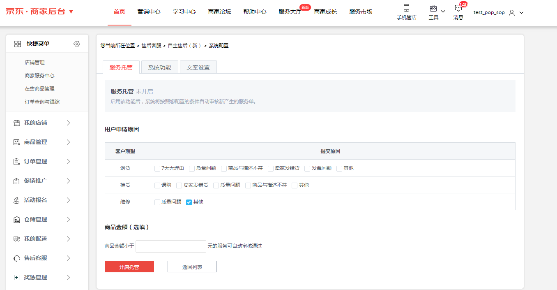Check 其他 in the 退货 row
This screenshot has height=290, width=557.
[x=339, y=168]
